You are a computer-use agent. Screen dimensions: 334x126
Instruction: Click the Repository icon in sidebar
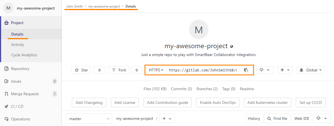click(x=7, y=69)
